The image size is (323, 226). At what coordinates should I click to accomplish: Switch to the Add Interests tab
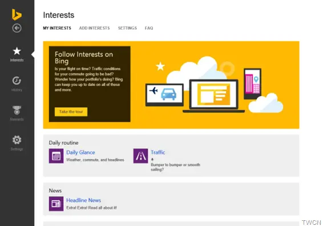[94, 28]
